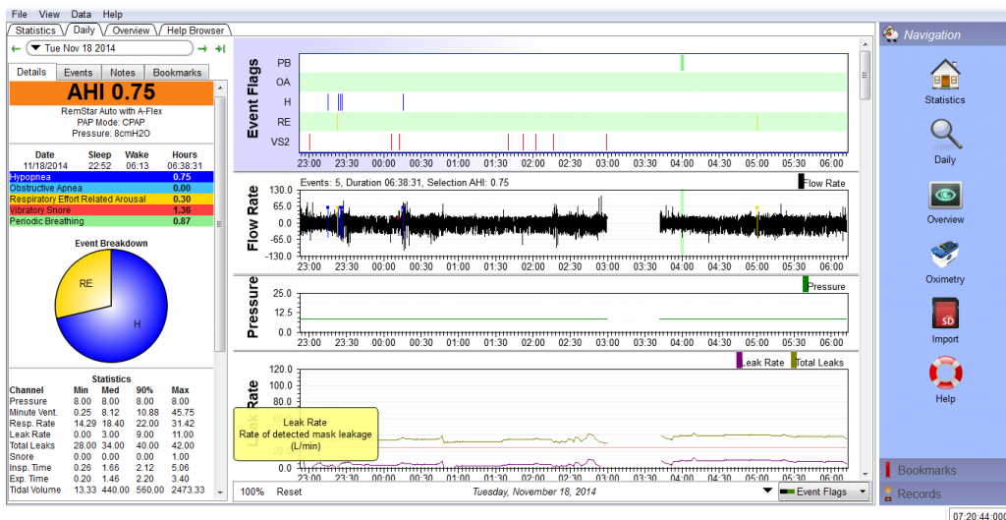Switch to the Overview tab
Screen dimensions: 1006x520
click(131, 30)
